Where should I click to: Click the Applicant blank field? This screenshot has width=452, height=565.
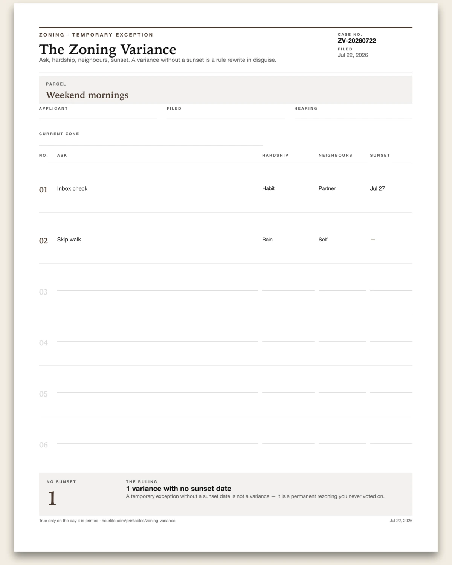pyautogui.click(x=98, y=115)
